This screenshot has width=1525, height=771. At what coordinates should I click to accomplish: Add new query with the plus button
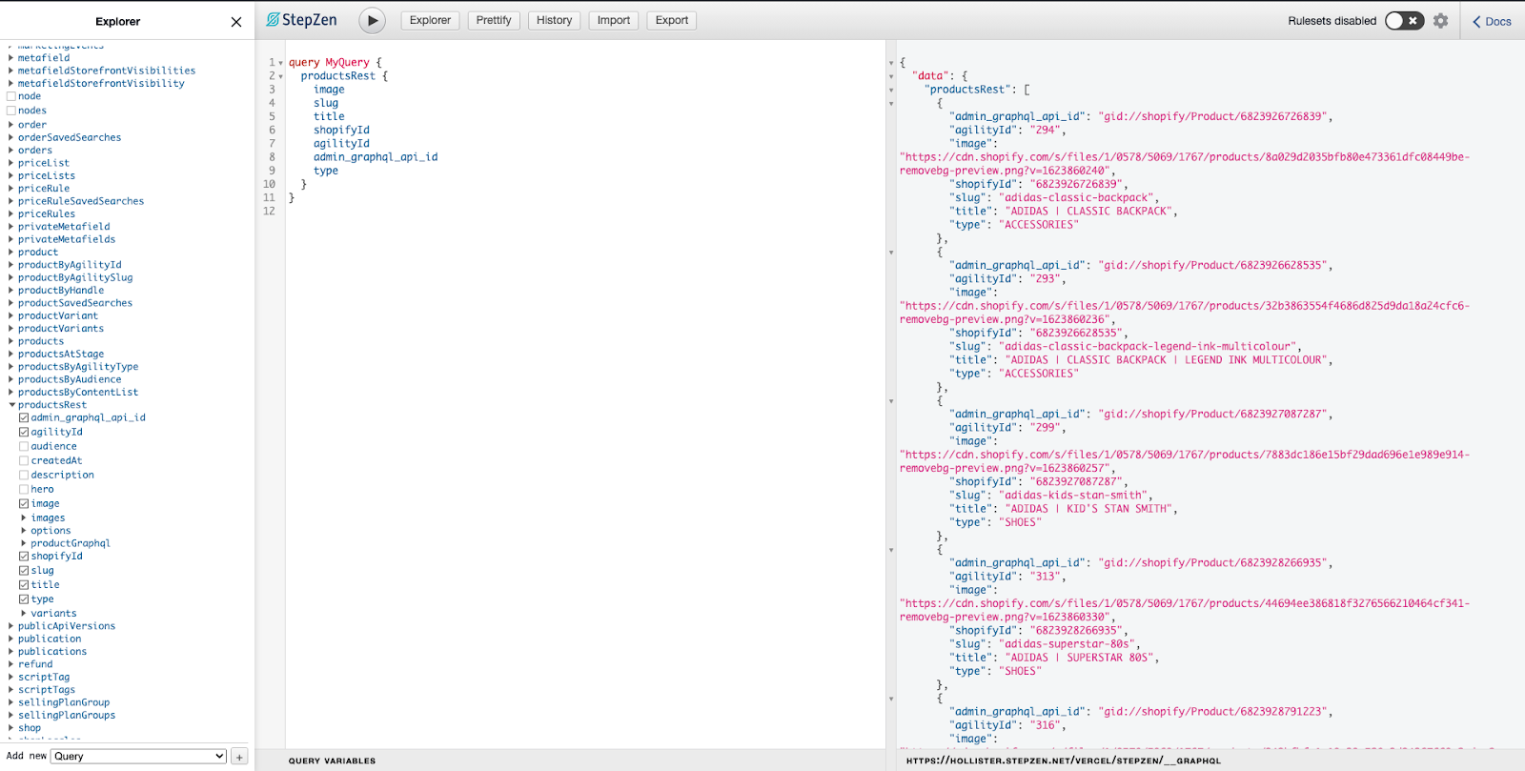[239, 756]
